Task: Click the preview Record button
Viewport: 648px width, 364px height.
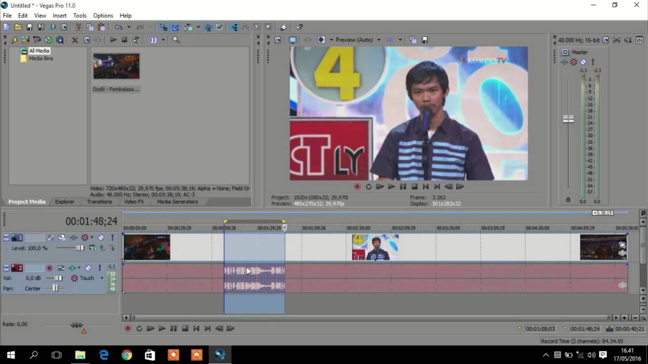Action: 357,187
